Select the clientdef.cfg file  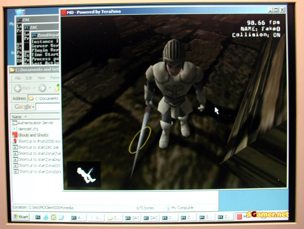(x=28, y=129)
